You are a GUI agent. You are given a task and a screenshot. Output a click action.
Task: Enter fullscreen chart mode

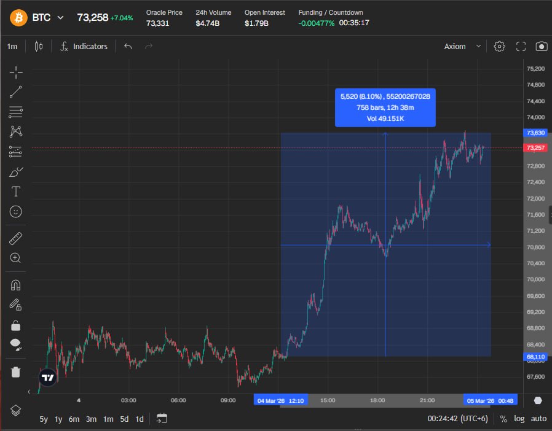click(x=521, y=47)
